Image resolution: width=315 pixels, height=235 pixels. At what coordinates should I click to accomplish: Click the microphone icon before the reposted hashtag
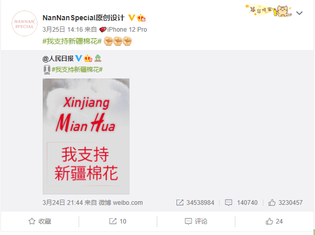coord(47,70)
